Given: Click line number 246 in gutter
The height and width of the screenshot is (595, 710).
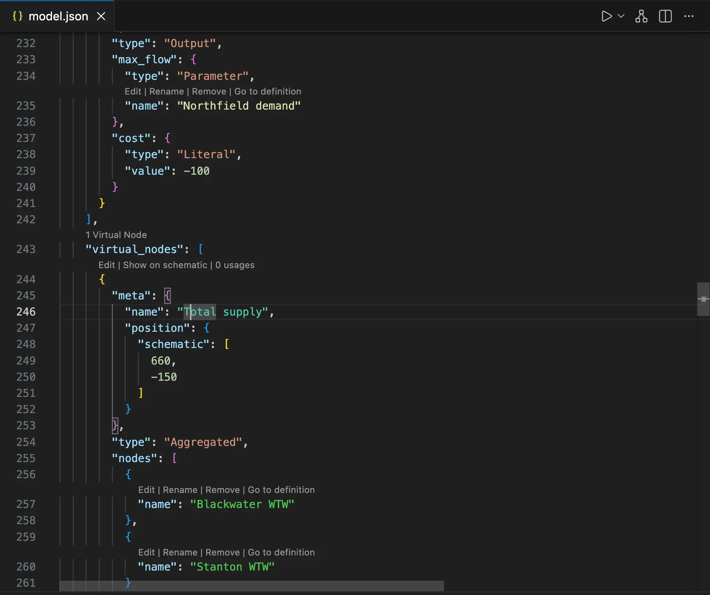Looking at the screenshot, I should tap(26, 312).
